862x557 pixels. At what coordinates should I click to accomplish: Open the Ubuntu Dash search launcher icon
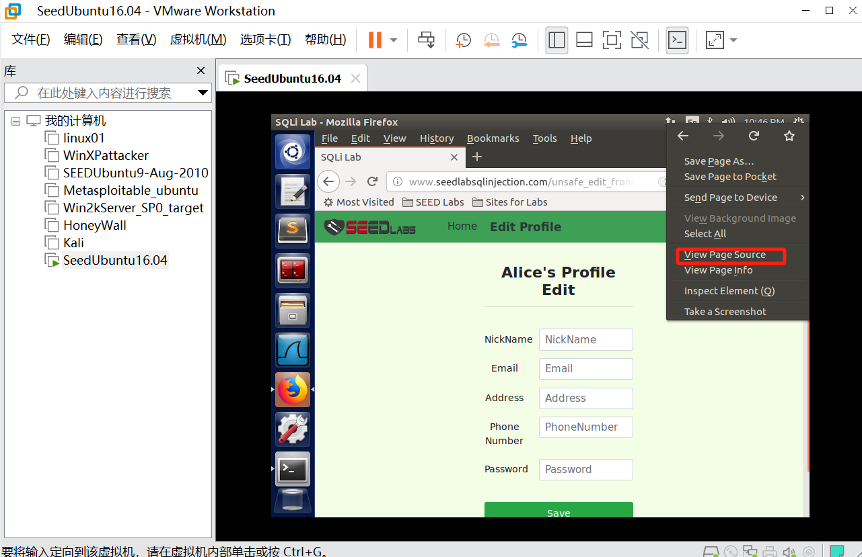tap(292, 152)
